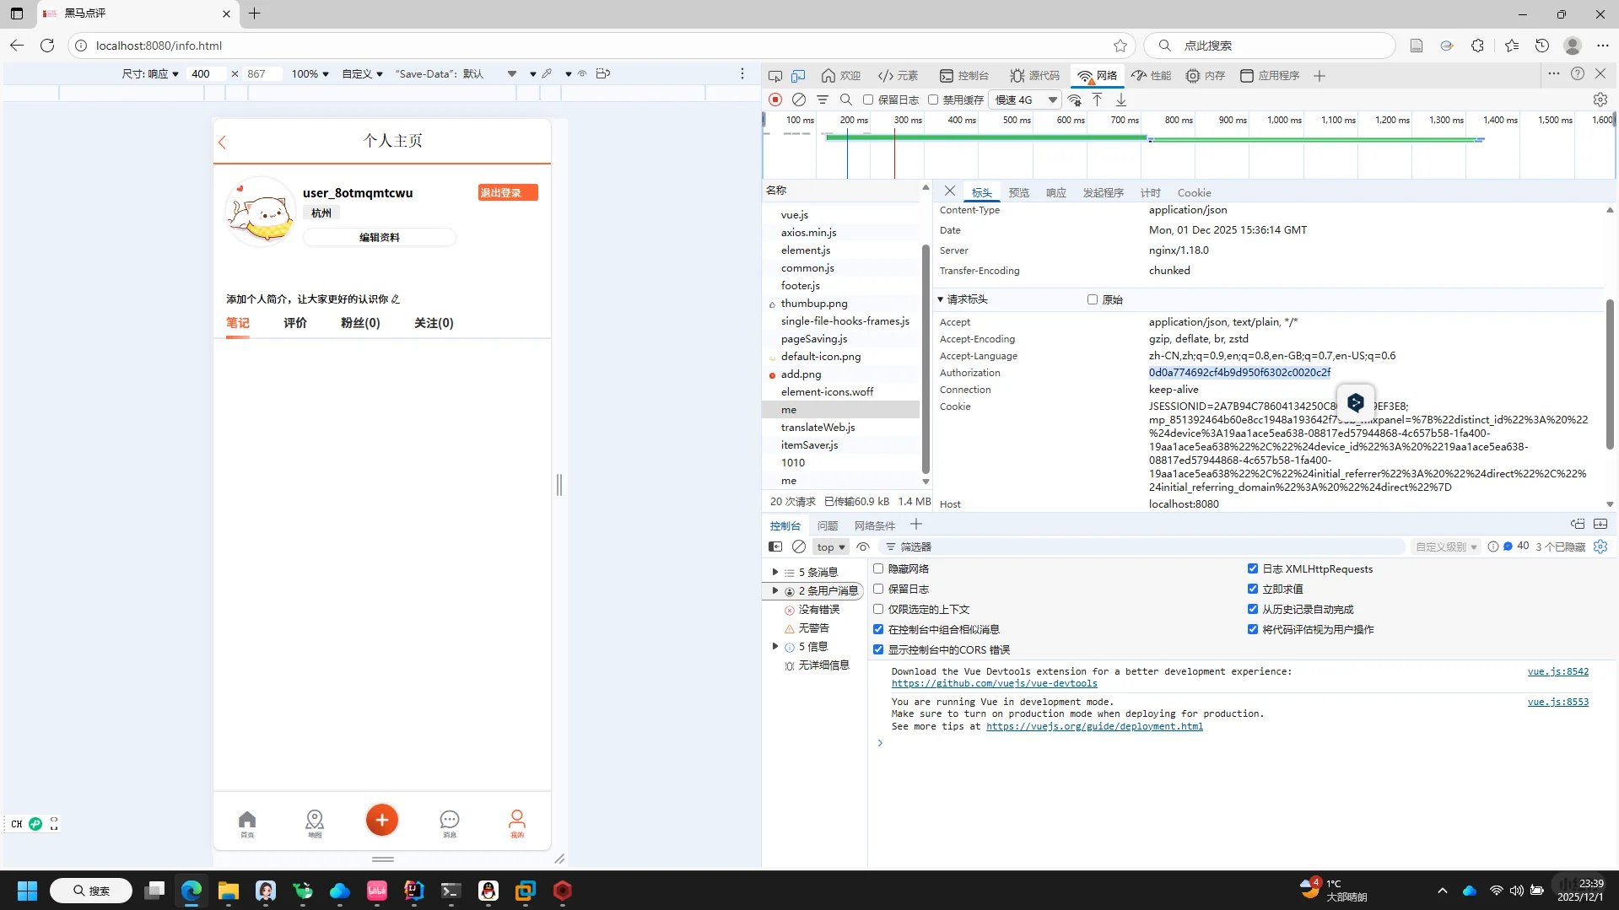Uncheck 日志 XMLHttpRequests option

[1253, 568]
